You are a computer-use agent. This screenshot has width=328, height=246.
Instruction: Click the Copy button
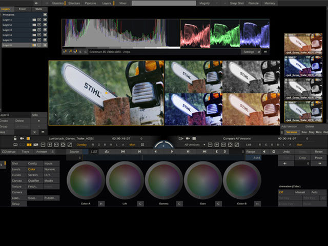302,158
